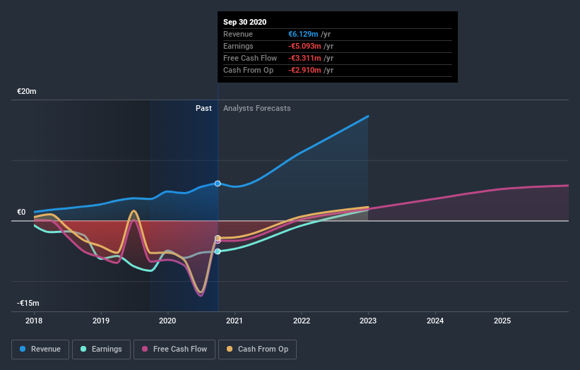Click the 2018 x-axis label
This screenshot has height=370, width=580.
point(34,321)
